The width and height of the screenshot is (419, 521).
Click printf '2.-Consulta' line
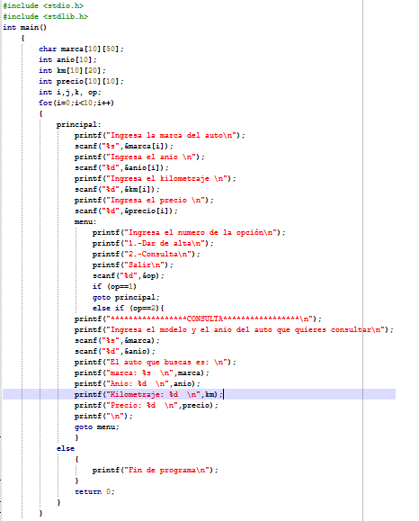click(147, 254)
